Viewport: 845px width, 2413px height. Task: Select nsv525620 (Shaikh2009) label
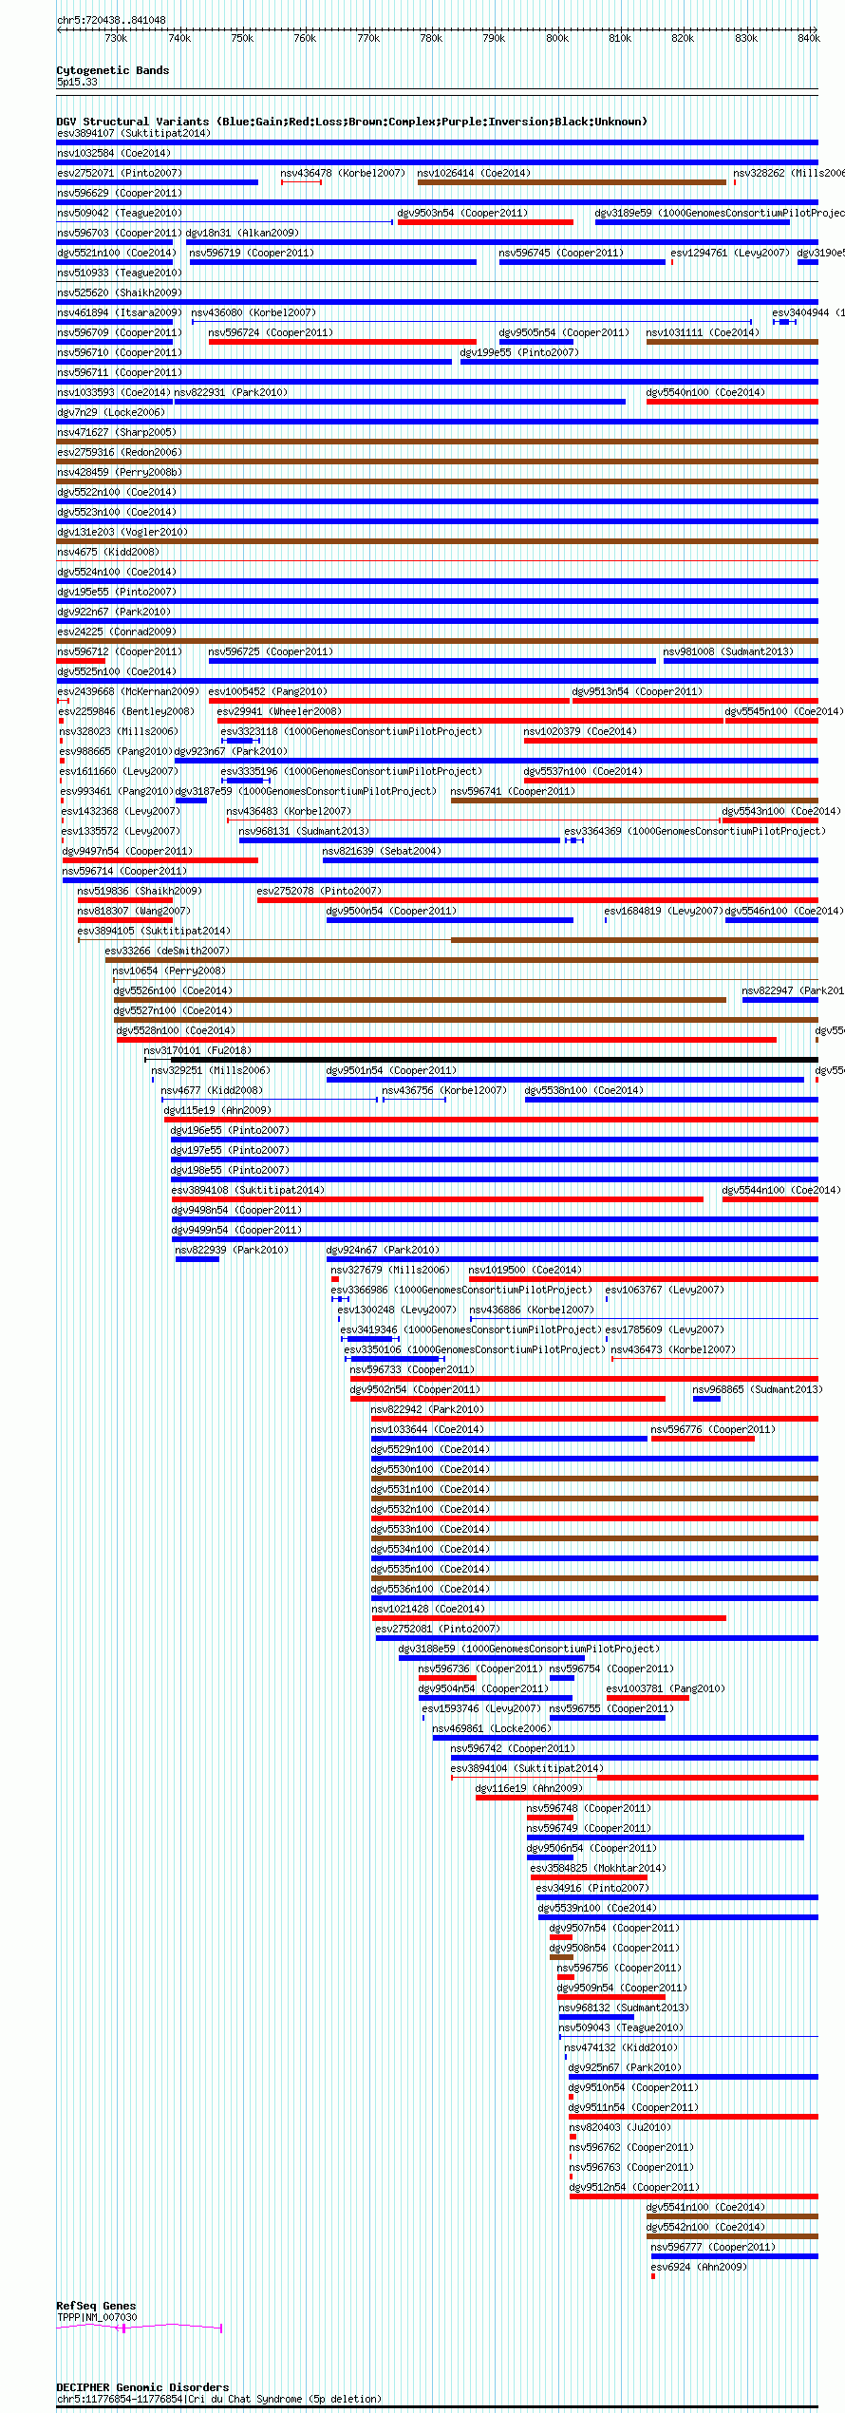pyautogui.click(x=120, y=292)
